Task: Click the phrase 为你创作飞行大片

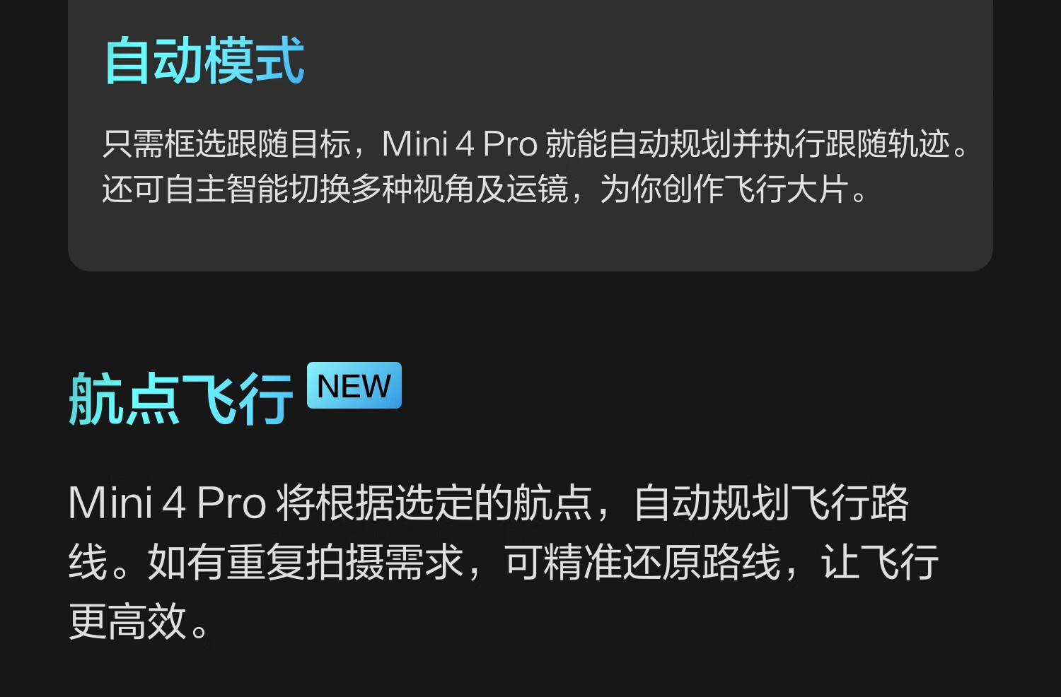Action: click(x=724, y=189)
